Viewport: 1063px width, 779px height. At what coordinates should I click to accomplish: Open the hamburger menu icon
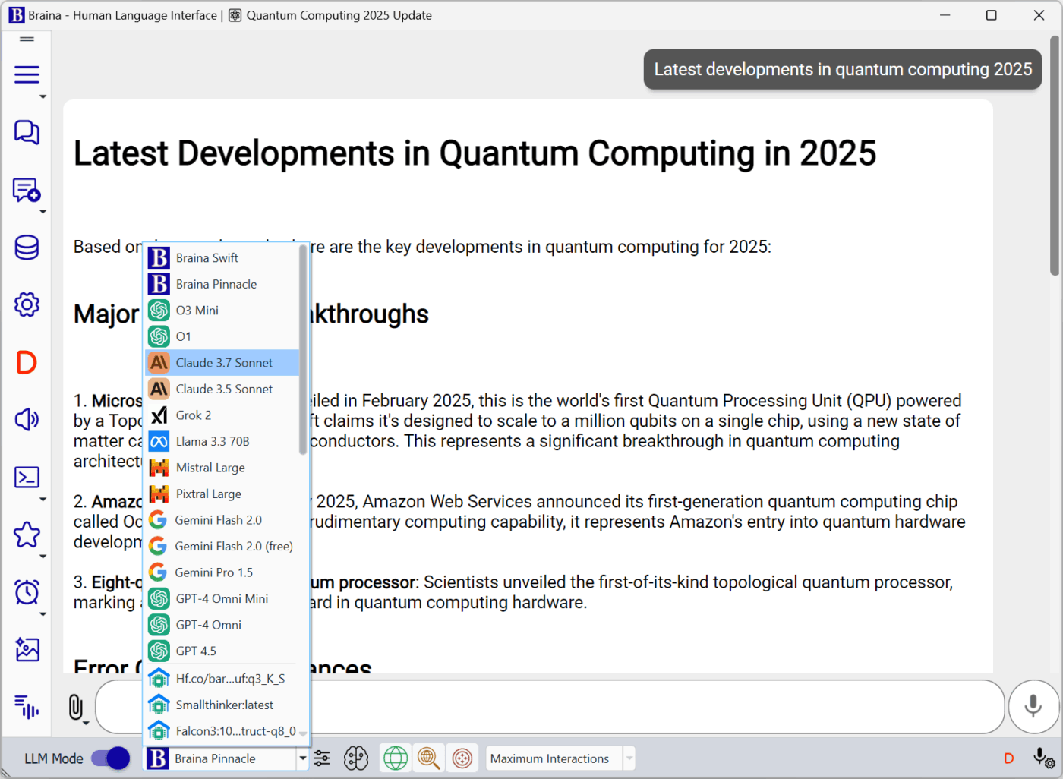[x=27, y=74]
